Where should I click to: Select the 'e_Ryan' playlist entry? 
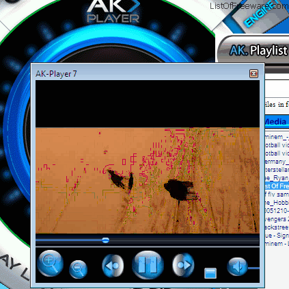[277, 178]
